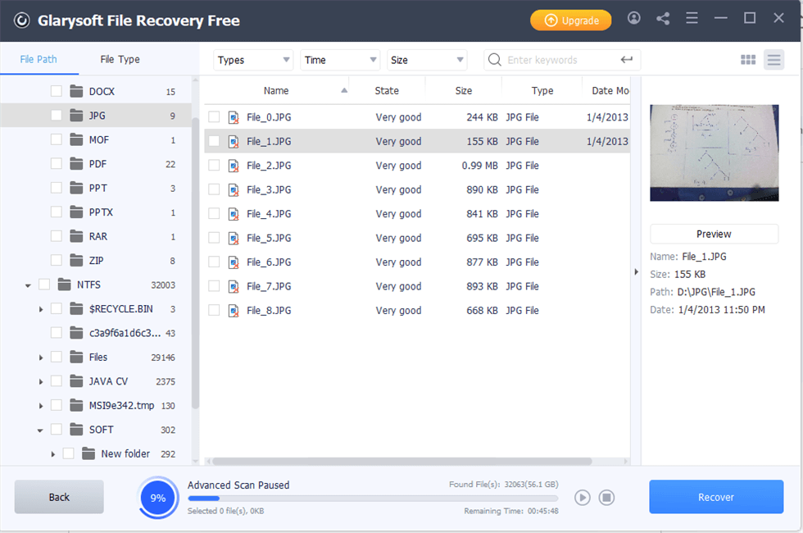
Task: Expand the Files tree node
Action: click(x=41, y=358)
